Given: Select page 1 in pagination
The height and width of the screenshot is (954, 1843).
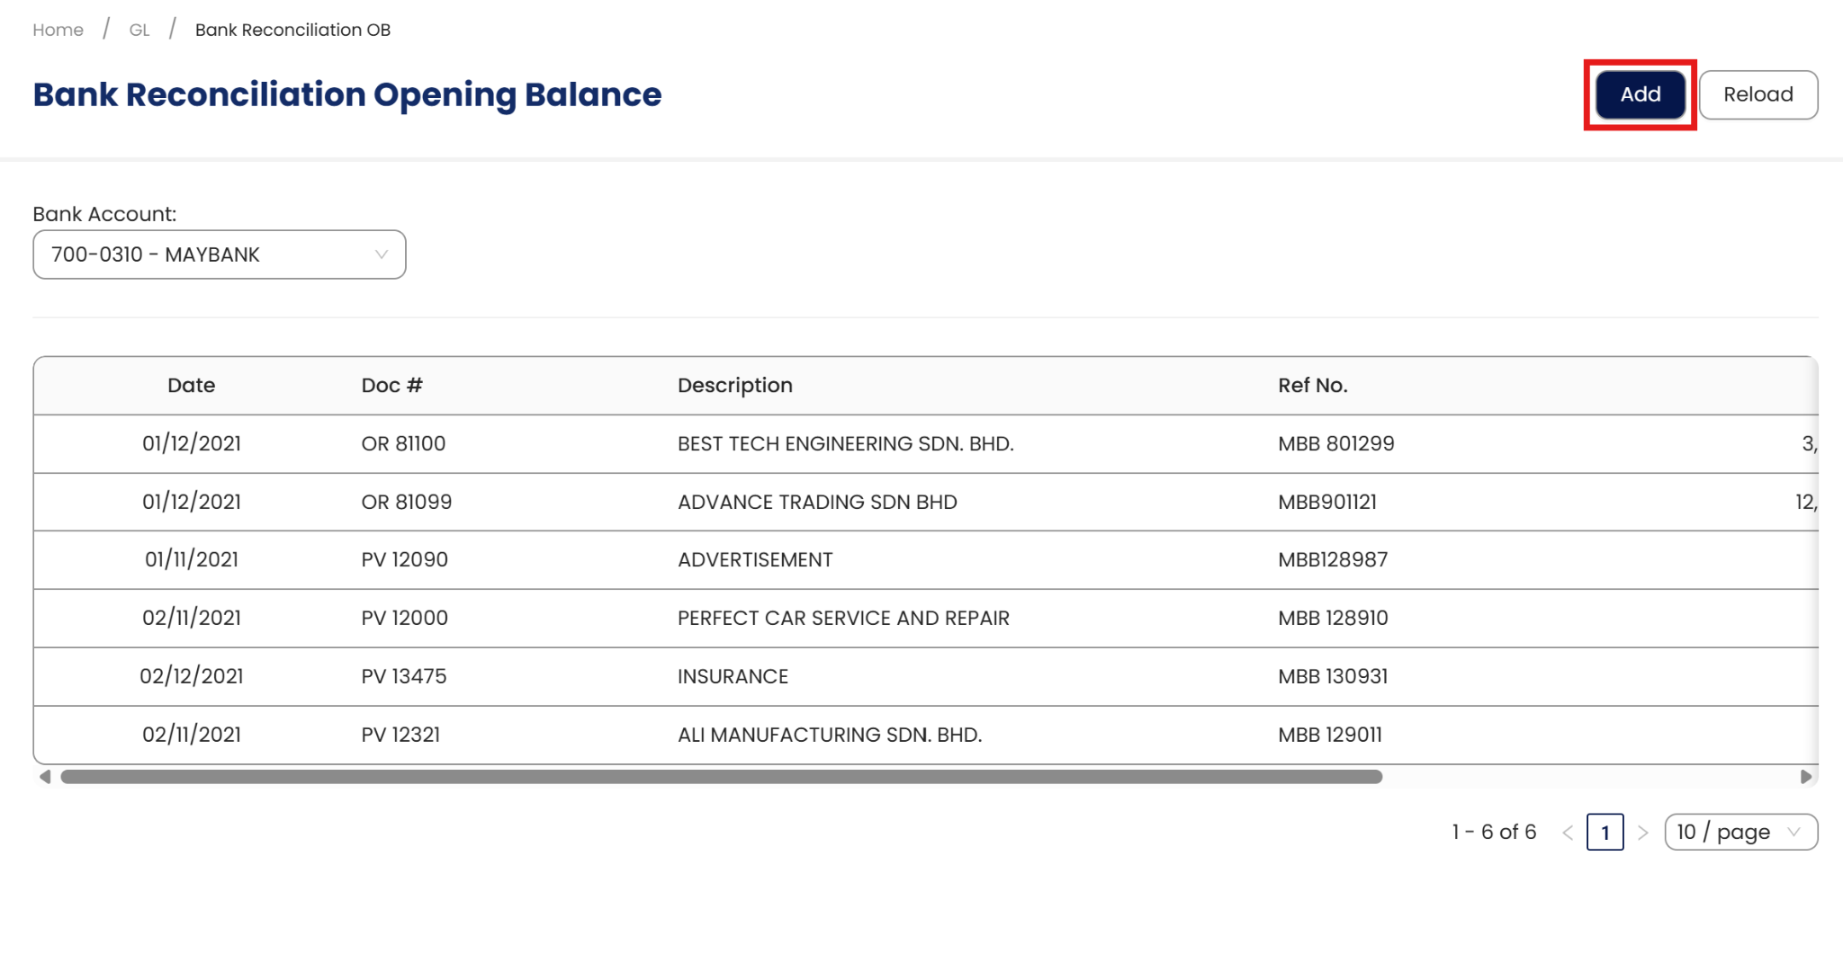Looking at the screenshot, I should click(x=1605, y=833).
